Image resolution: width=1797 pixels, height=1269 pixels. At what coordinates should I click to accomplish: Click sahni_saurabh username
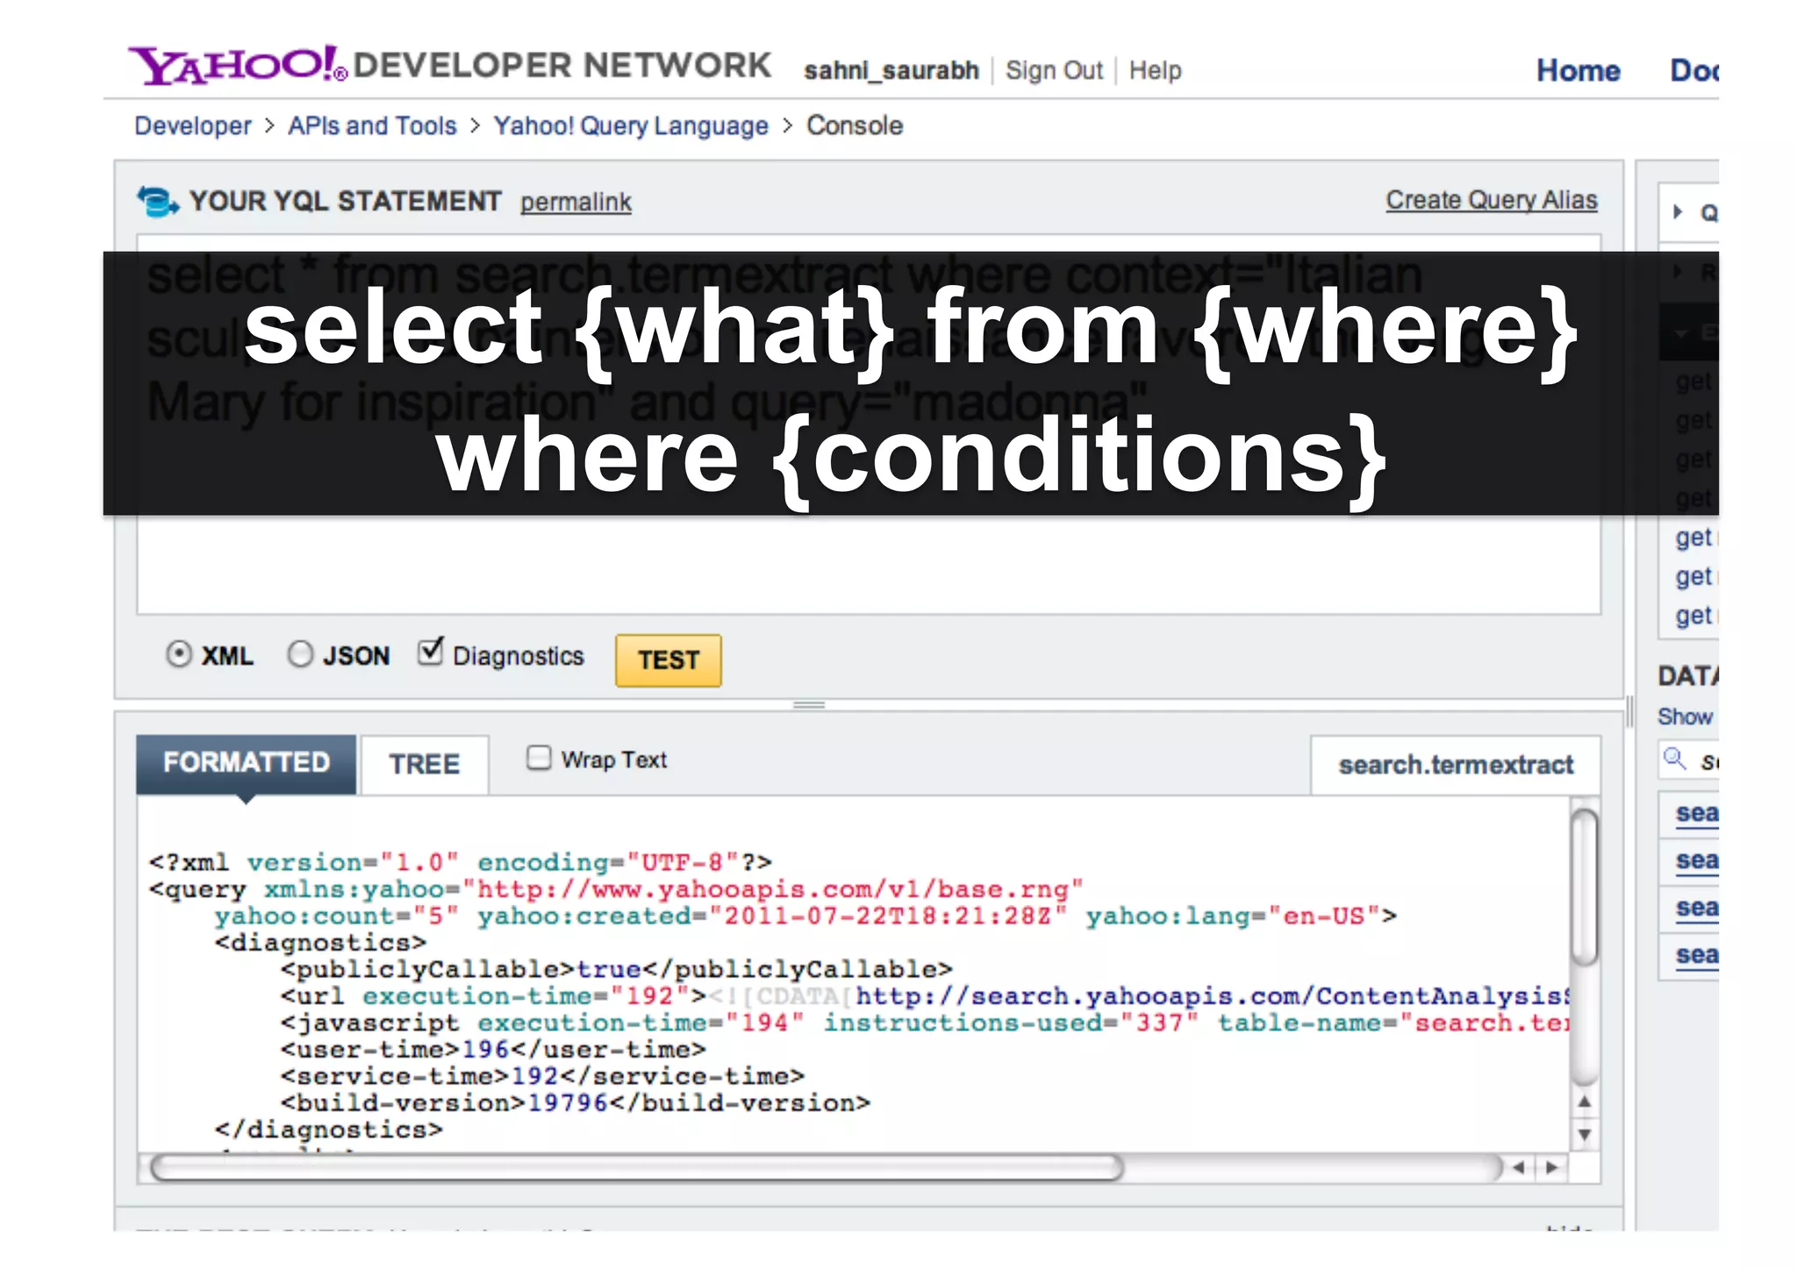[891, 70]
